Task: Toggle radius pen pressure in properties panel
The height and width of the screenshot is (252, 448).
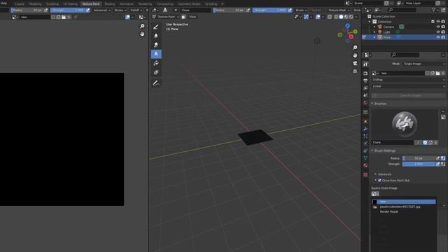Action: [x=437, y=158]
